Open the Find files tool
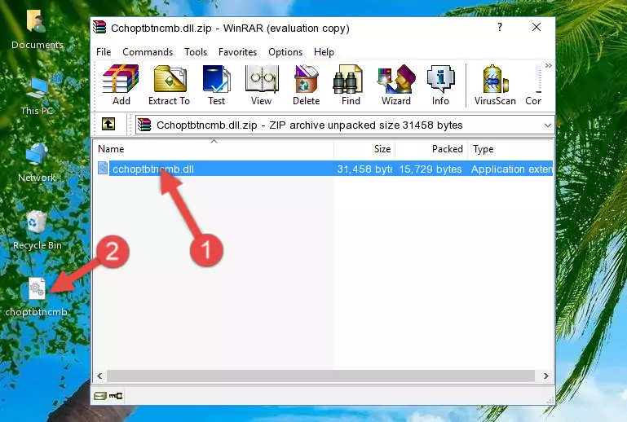This screenshot has width=627, height=422. pyautogui.click(x=351, y=85)
